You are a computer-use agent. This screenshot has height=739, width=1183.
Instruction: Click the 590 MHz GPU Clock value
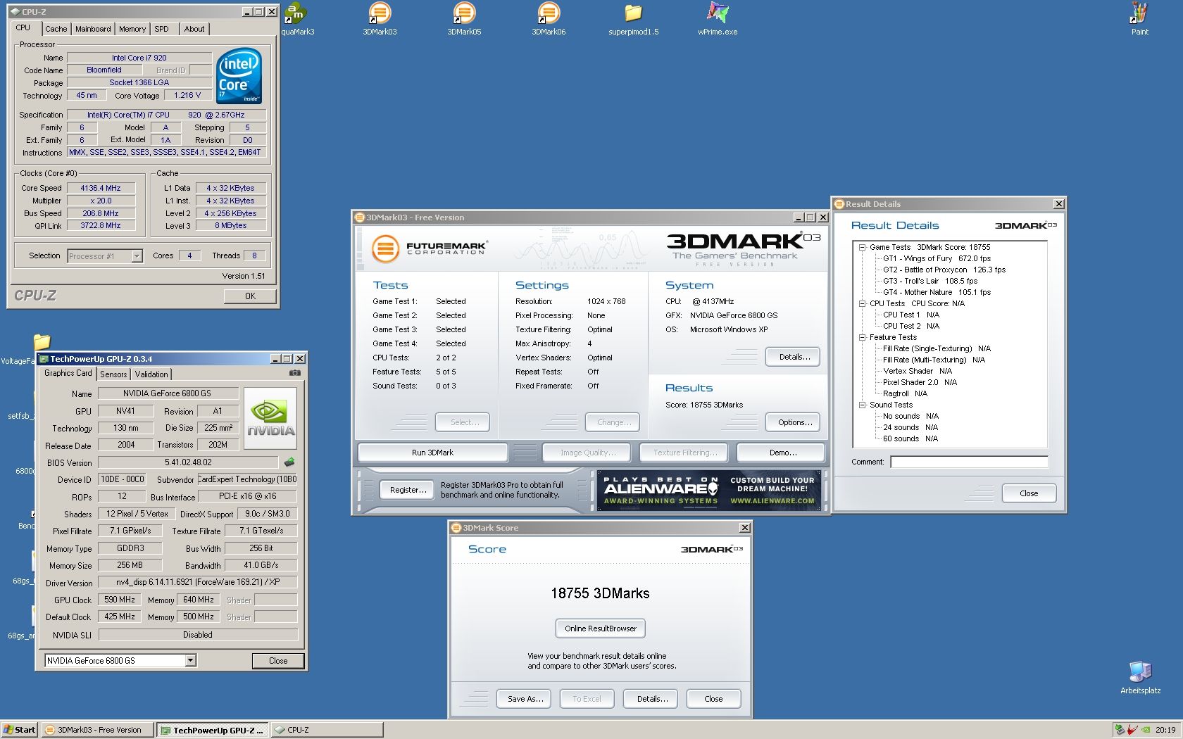[x=119, y=600]
